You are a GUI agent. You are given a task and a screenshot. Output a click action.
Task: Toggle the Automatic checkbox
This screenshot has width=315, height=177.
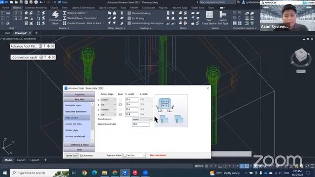coord(82,155)
